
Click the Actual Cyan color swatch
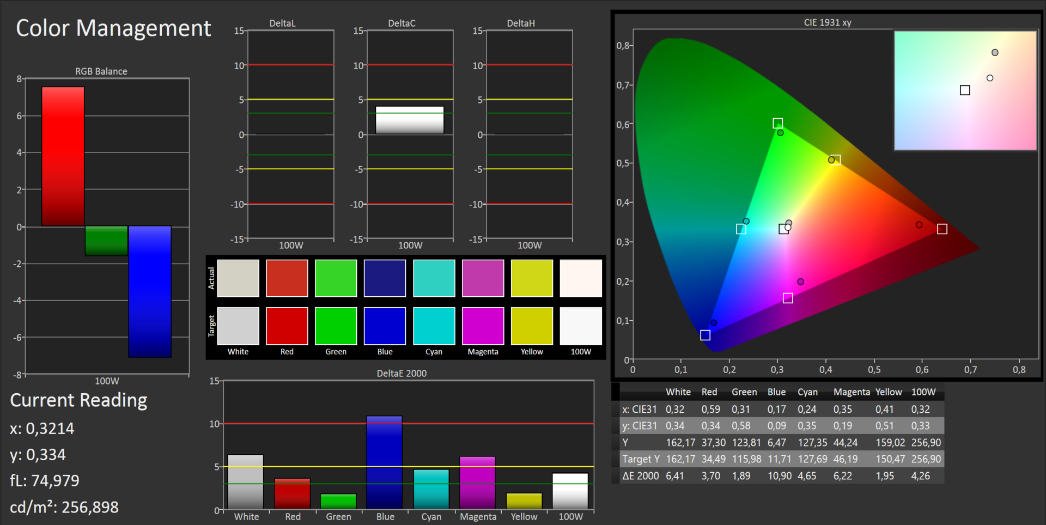pos(434,278)
